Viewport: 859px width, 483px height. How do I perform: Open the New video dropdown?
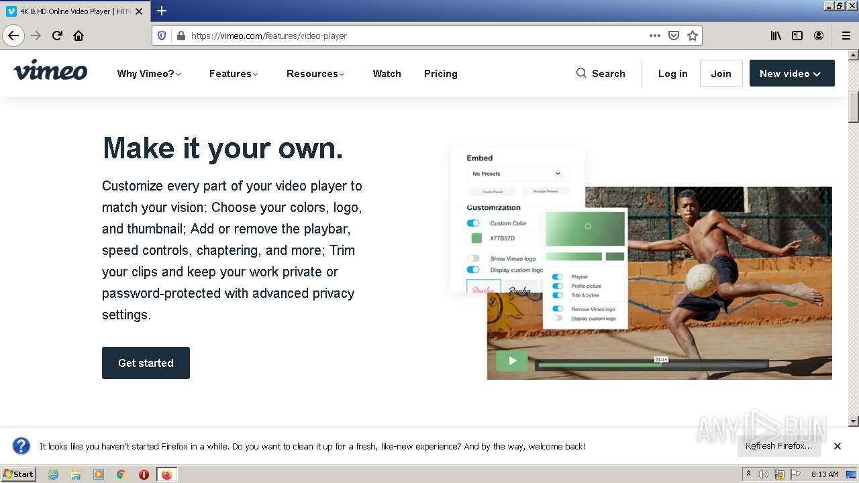[x=792, y=73]
